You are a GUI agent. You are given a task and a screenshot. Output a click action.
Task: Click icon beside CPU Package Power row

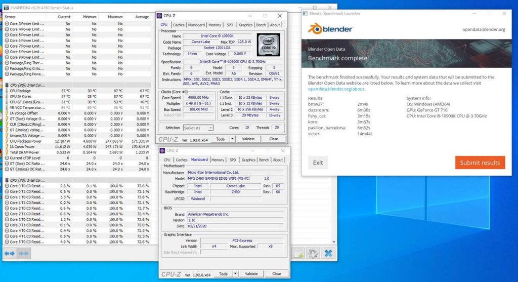point(7,141)
